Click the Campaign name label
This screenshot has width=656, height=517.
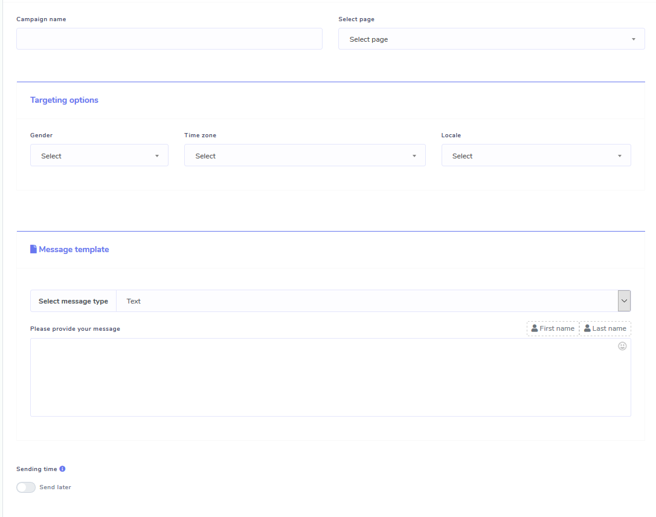[42, 19]
